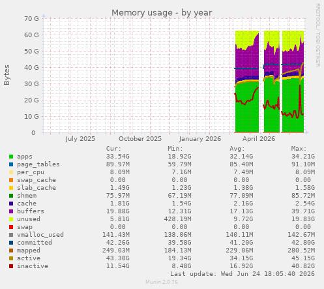Viewport: 324px width, 289px height.
Task: Select the 'unused' legend label
Action: click(29, 219)
